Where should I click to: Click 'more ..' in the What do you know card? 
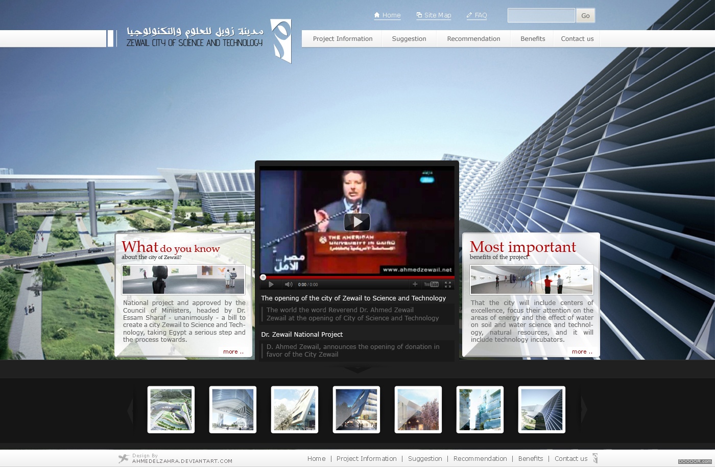(233, 352)
